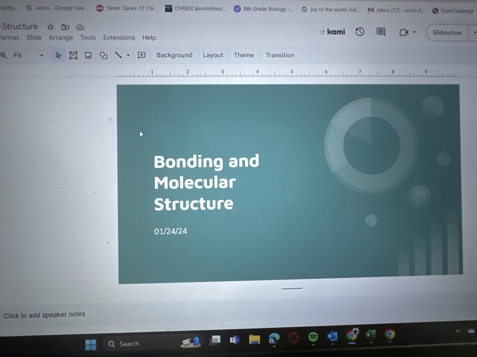Star the presentation title
The image size is (477, 357).
click(50, 27)
